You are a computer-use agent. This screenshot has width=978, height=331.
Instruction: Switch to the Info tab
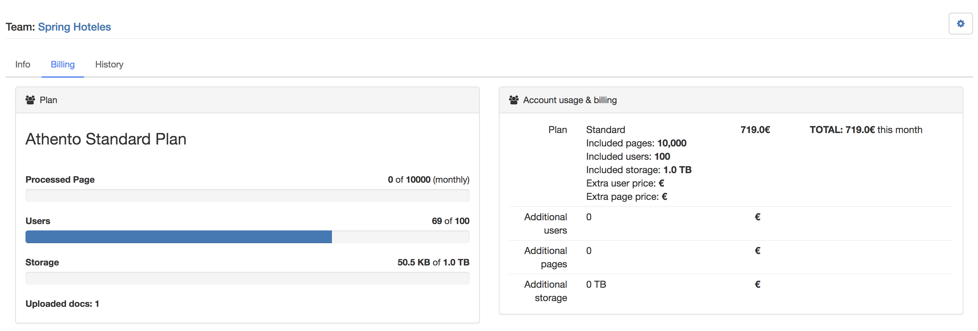(x=23, y=65)
